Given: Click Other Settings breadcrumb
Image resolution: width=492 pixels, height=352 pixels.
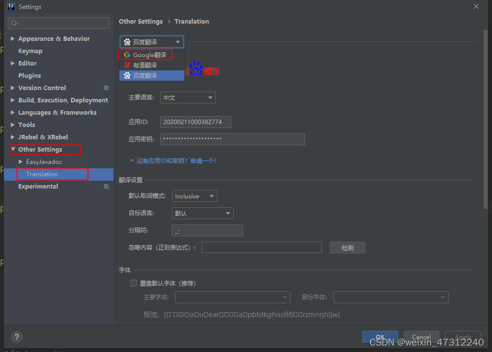Looking at the screenshot, I should coord(141,21).
